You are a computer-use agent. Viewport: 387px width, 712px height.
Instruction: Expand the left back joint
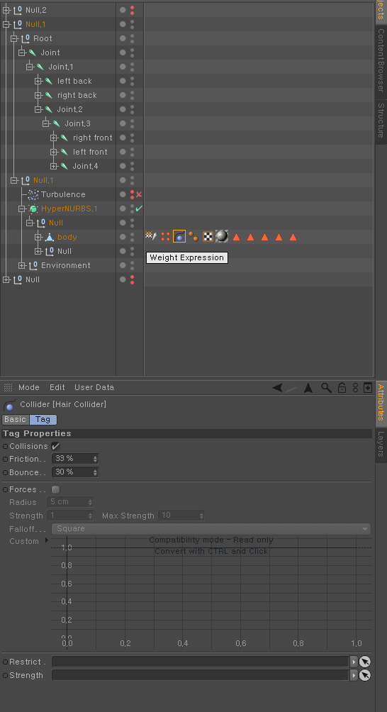[38, 82]
